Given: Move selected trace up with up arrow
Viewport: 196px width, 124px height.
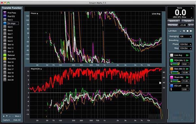Looking at the screenshot, I should click(x=4, y=116).
